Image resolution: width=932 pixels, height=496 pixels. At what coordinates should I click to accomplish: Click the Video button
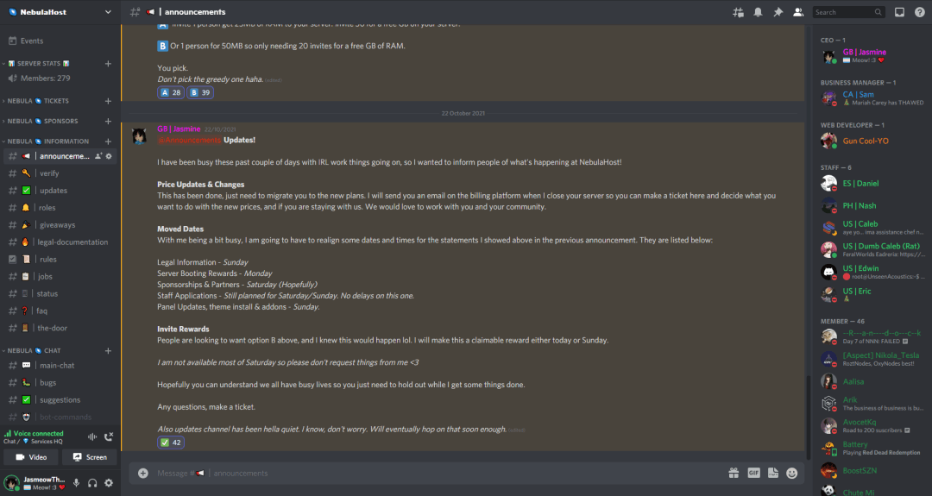pyautogui.click(x=30, y=457)
